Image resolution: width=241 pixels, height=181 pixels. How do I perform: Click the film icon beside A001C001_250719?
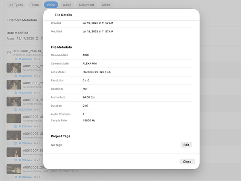point(9,53)
